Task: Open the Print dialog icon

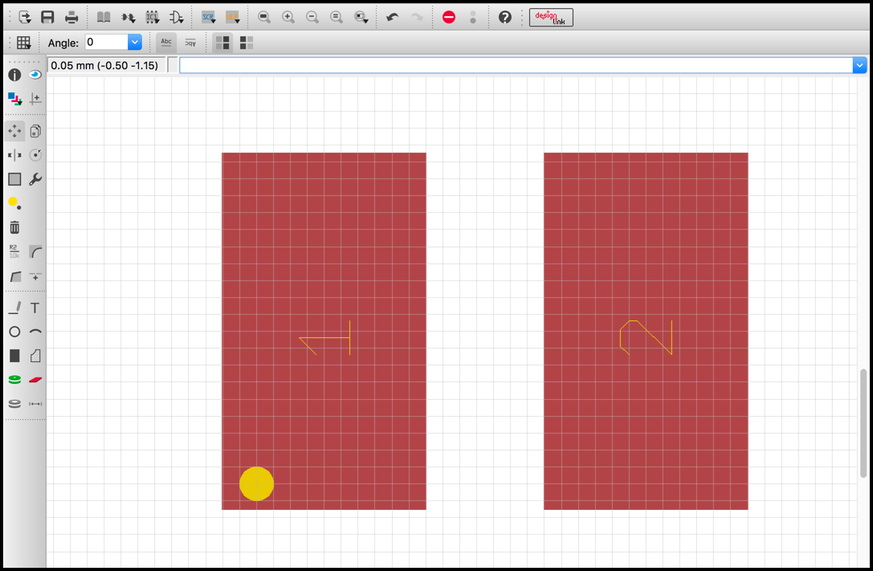Action: 71,17
